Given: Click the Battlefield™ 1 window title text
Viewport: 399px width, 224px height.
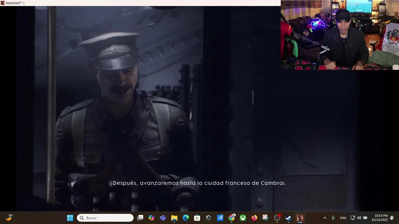Looking at the screenshot, I should pos(15,3).
